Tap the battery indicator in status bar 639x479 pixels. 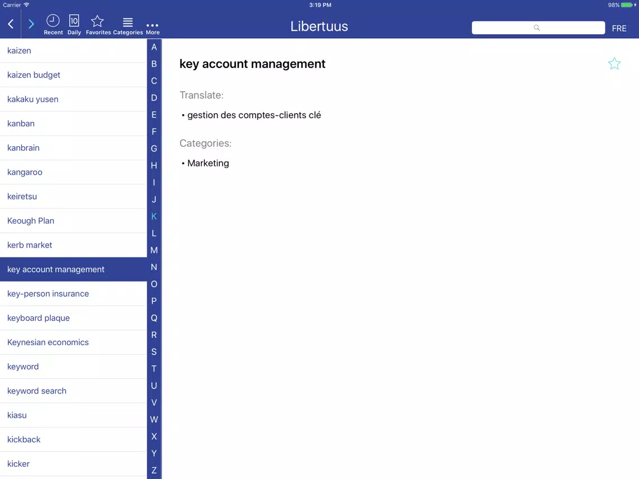(627, 5)
